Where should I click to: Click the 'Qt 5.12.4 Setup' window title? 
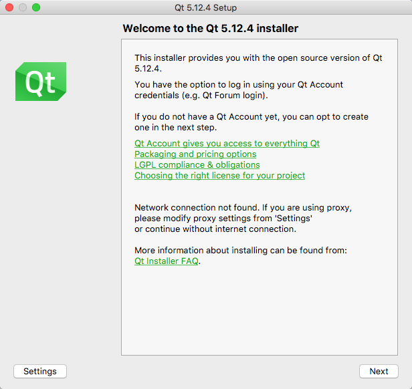pos(206,7)
